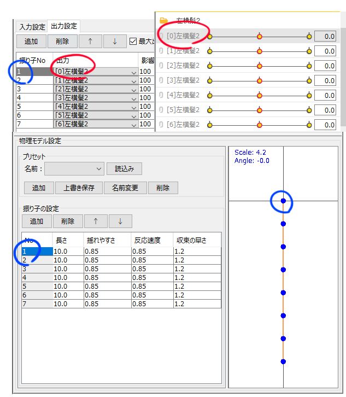The width and height of the screenshot is (346, 397).
Task: Move output row down with the top arrow button
Action: tap(115, 41)
